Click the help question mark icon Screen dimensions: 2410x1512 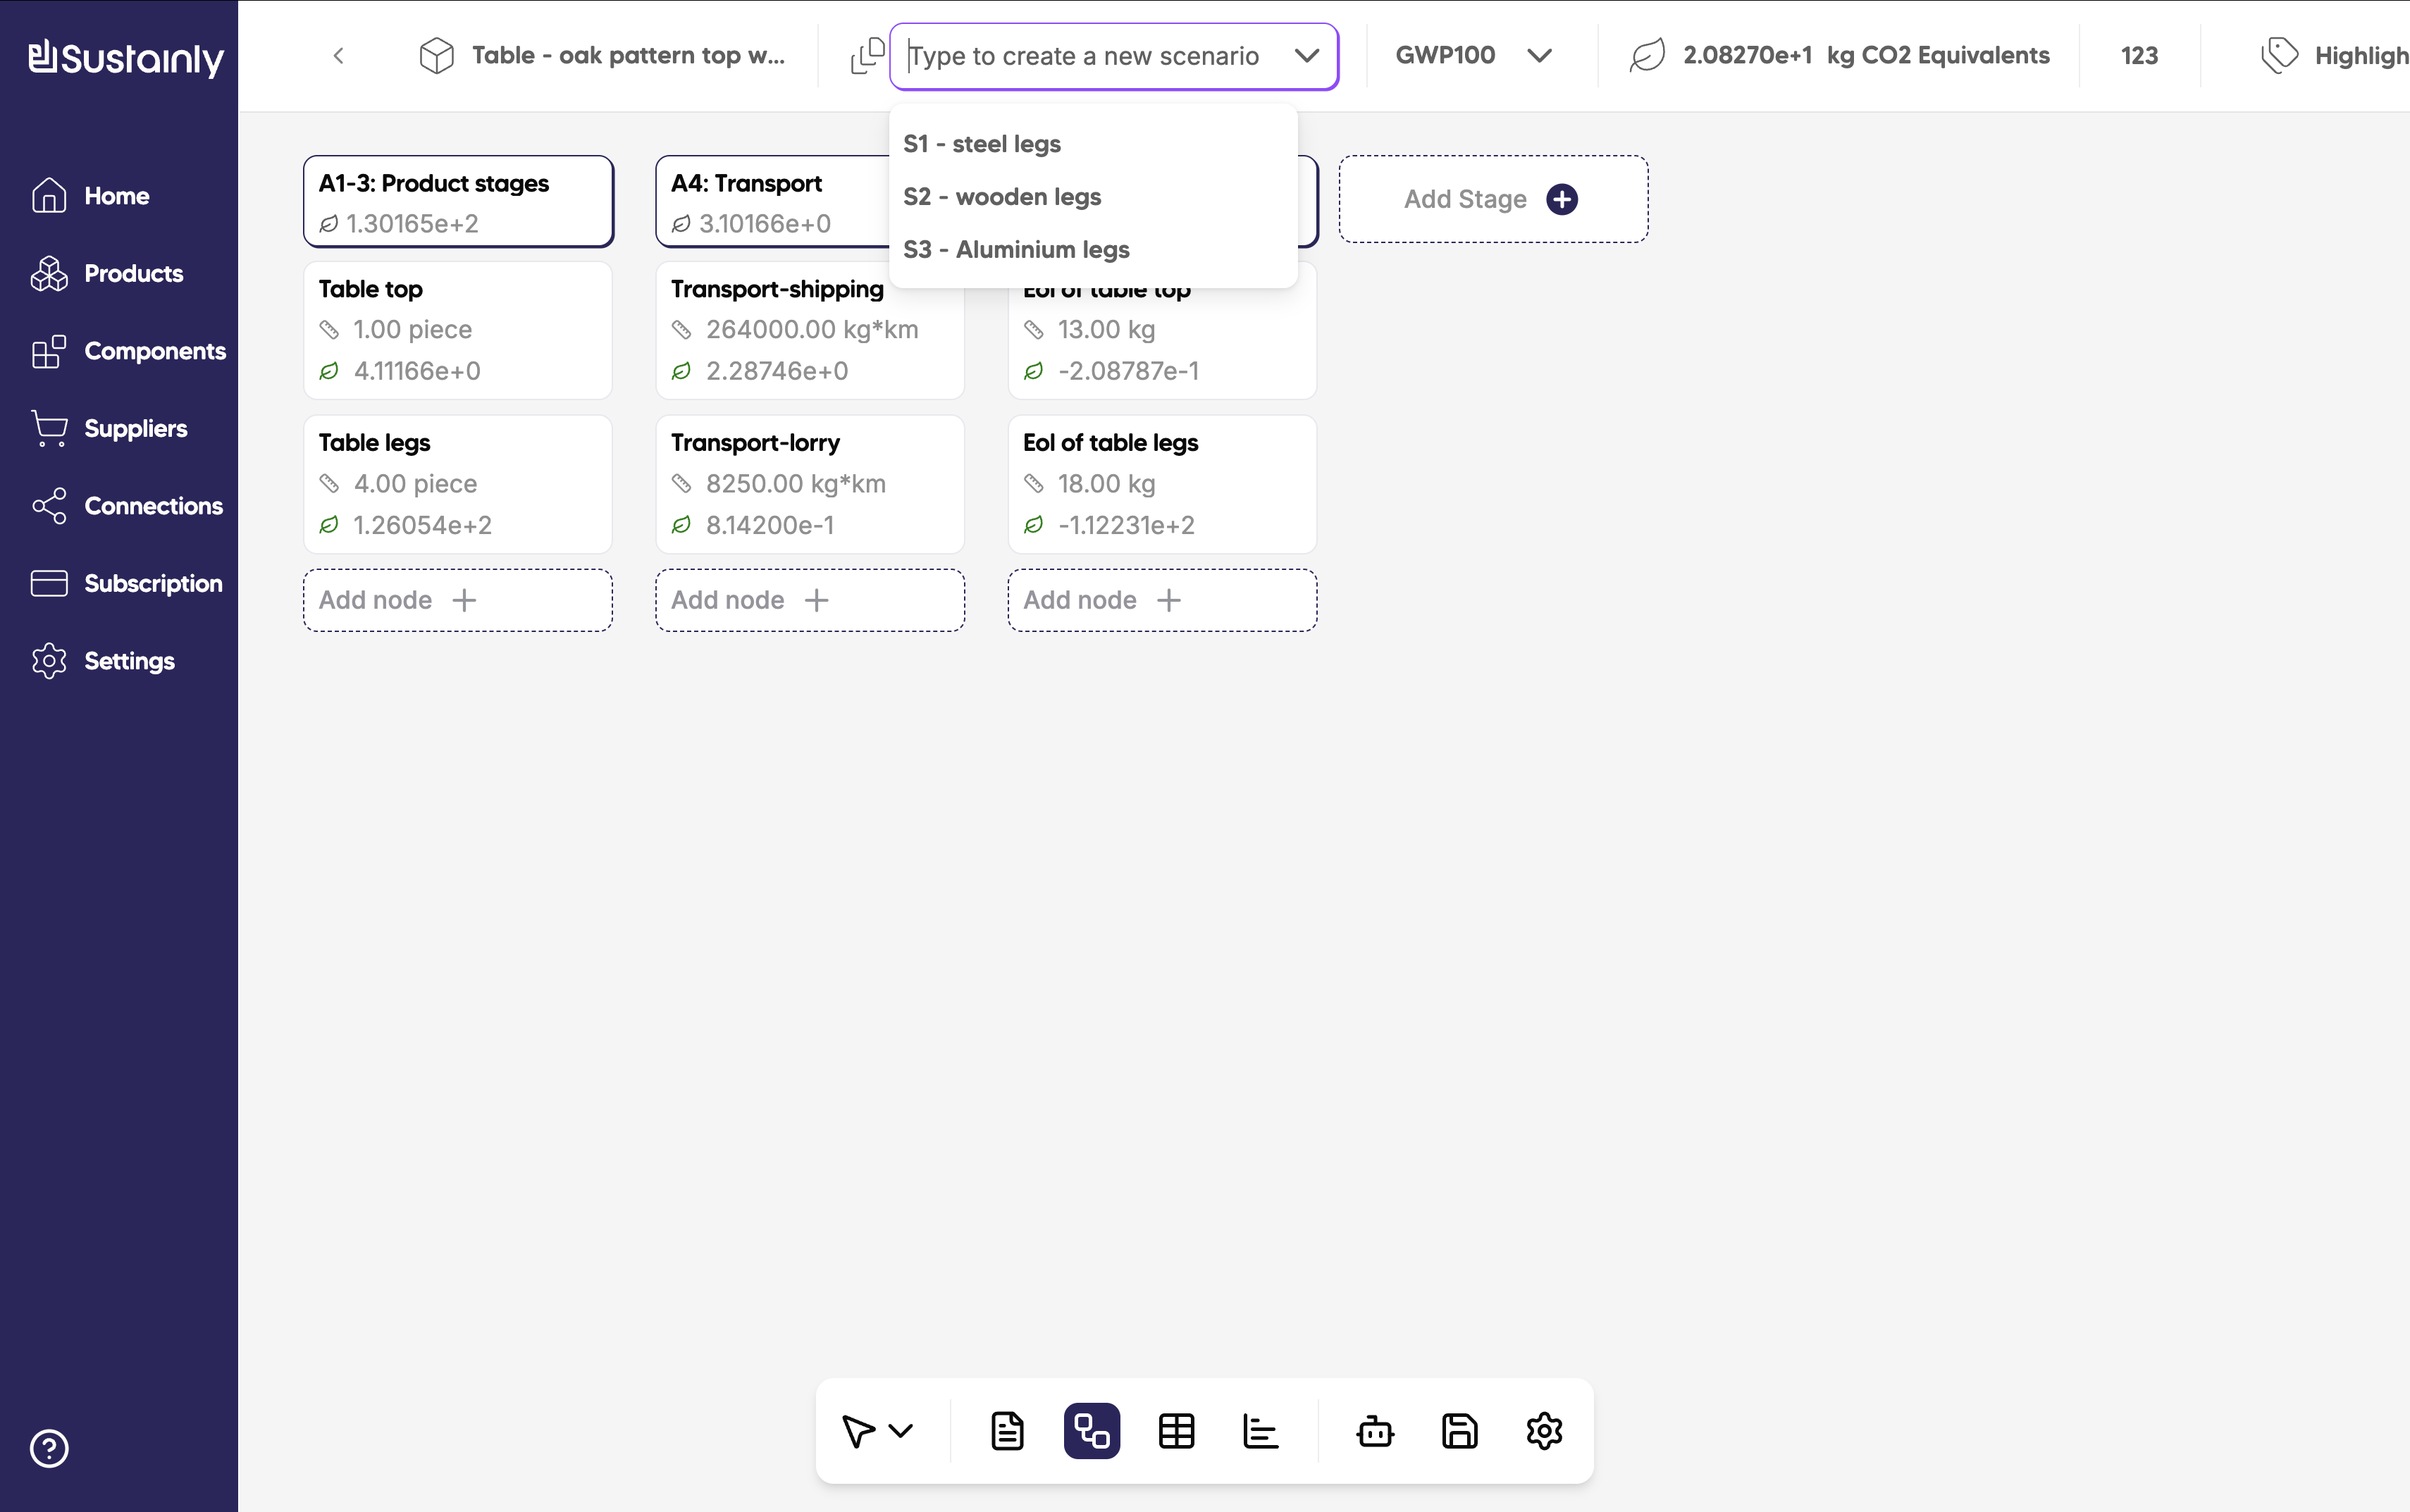(x=49, y=1448)
